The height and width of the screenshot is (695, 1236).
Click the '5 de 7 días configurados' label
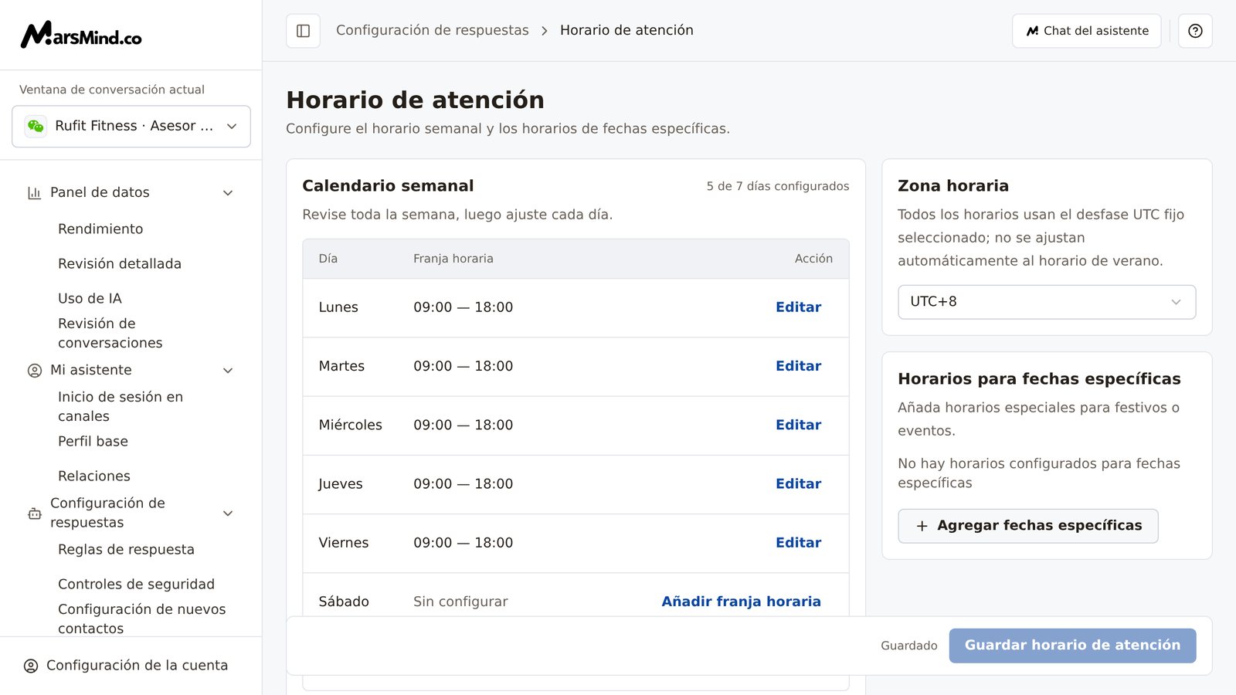778,186
